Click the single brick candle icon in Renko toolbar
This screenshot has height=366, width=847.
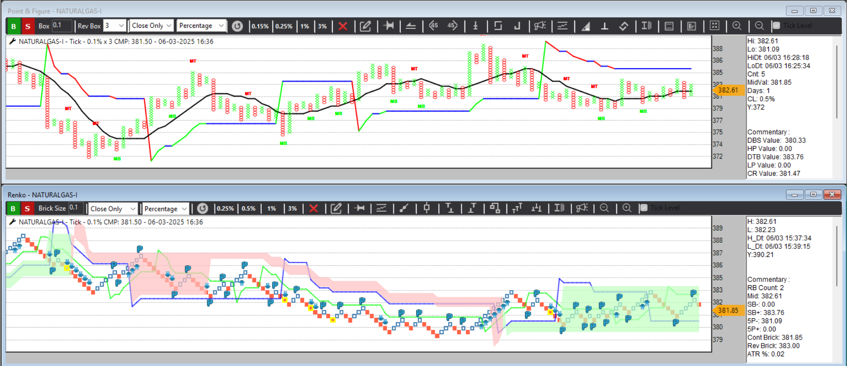[x=426, y=208]
